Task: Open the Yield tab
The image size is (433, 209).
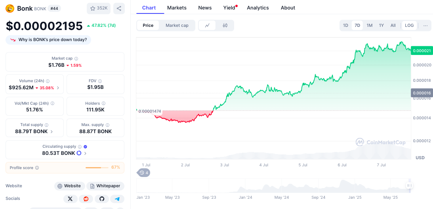Action: coord(229,8)
